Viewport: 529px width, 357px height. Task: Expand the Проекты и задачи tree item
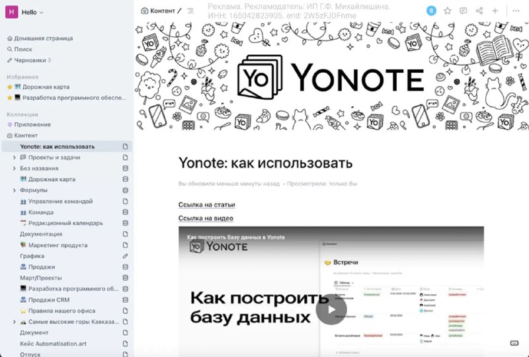click(14, 157)
